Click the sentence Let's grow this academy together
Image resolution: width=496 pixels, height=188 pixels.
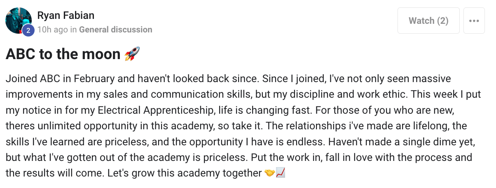pos(185,173)
